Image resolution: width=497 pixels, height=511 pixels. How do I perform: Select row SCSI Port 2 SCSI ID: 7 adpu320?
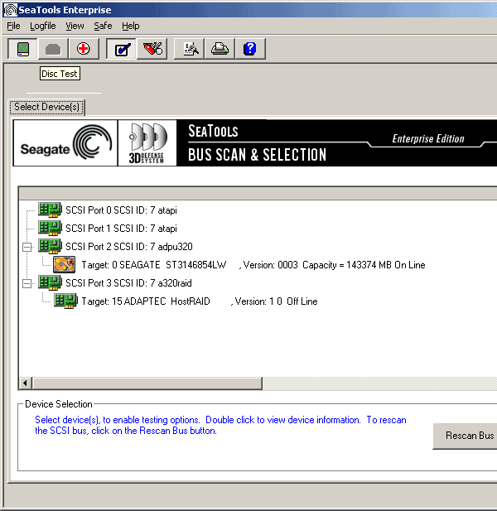point(129,247)
